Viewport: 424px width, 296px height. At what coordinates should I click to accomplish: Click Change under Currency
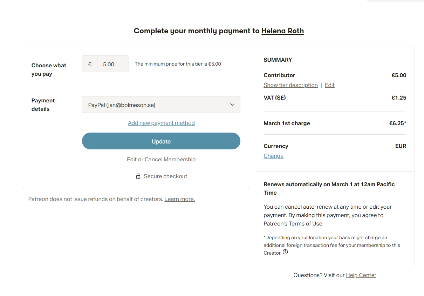pyautogui.click(x=273, y=156)
